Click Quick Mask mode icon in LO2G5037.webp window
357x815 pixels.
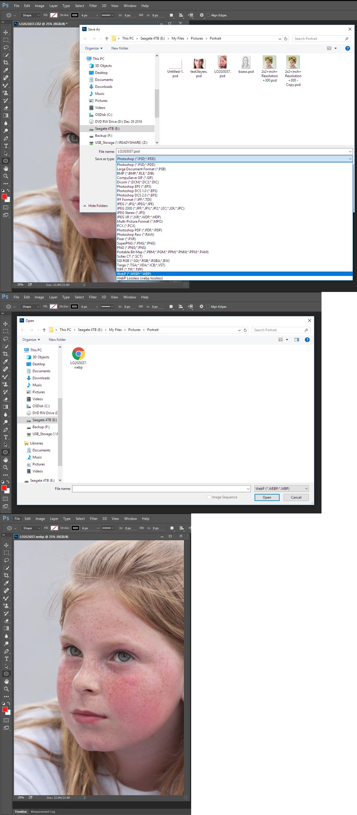(6, 720)
